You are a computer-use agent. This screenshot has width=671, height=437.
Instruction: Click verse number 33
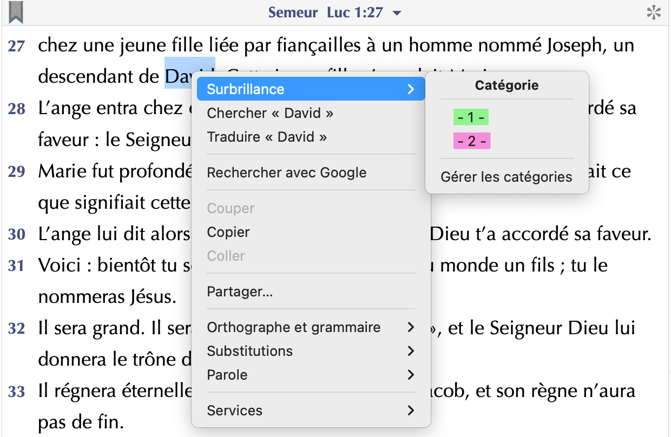[x=17, y=392]
